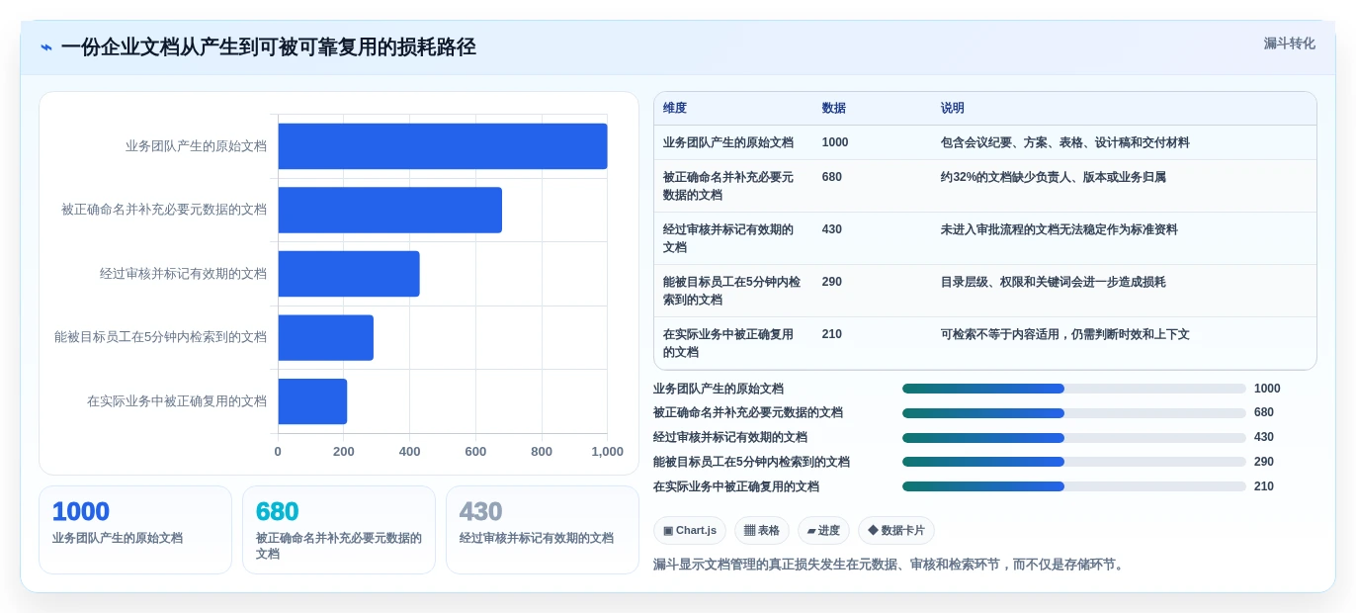
Task: Click the summary sentence about 漏斗显示文档管理
Action: [890, 565]
